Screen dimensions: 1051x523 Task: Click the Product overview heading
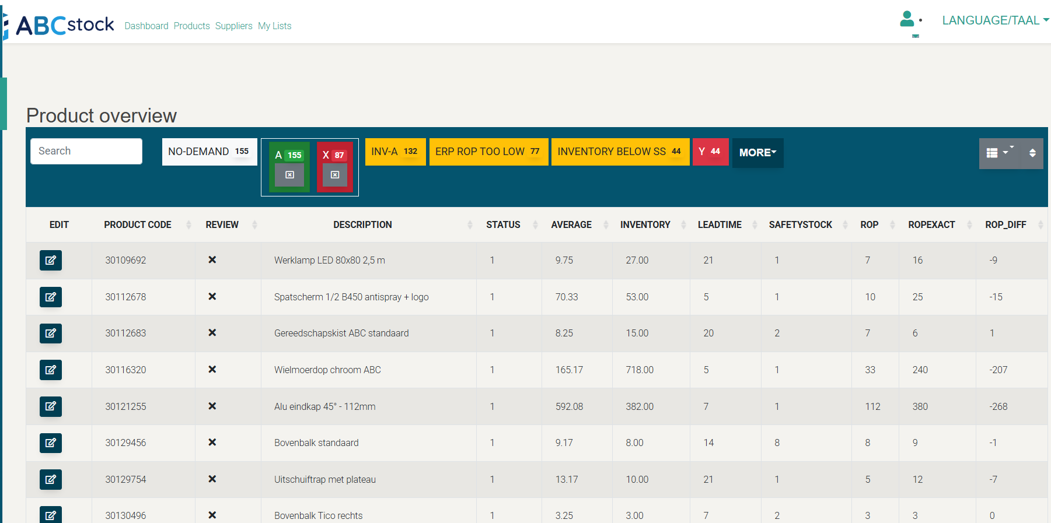coord(102,115)
